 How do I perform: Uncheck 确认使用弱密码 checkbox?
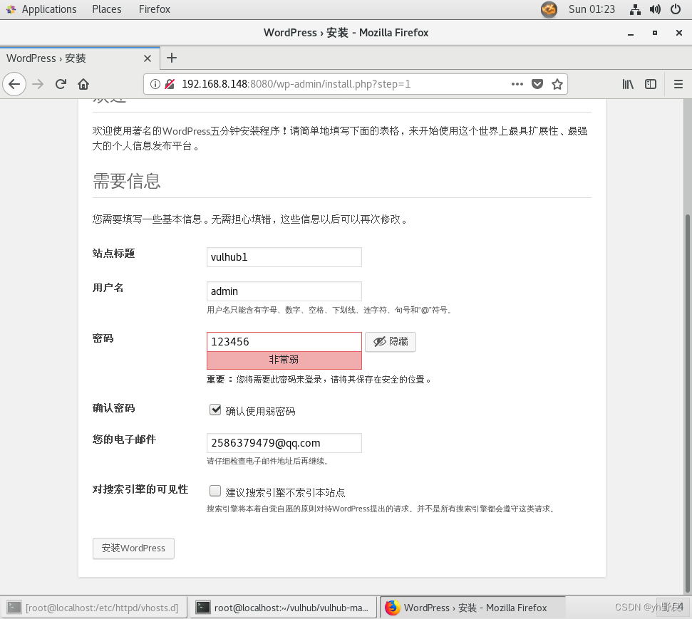pos(215,410)
